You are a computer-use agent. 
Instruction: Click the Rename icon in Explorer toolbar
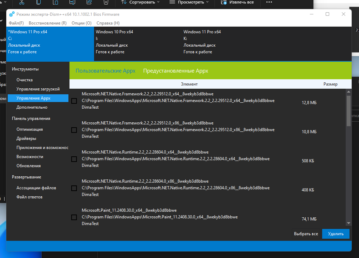coord(72,2)
